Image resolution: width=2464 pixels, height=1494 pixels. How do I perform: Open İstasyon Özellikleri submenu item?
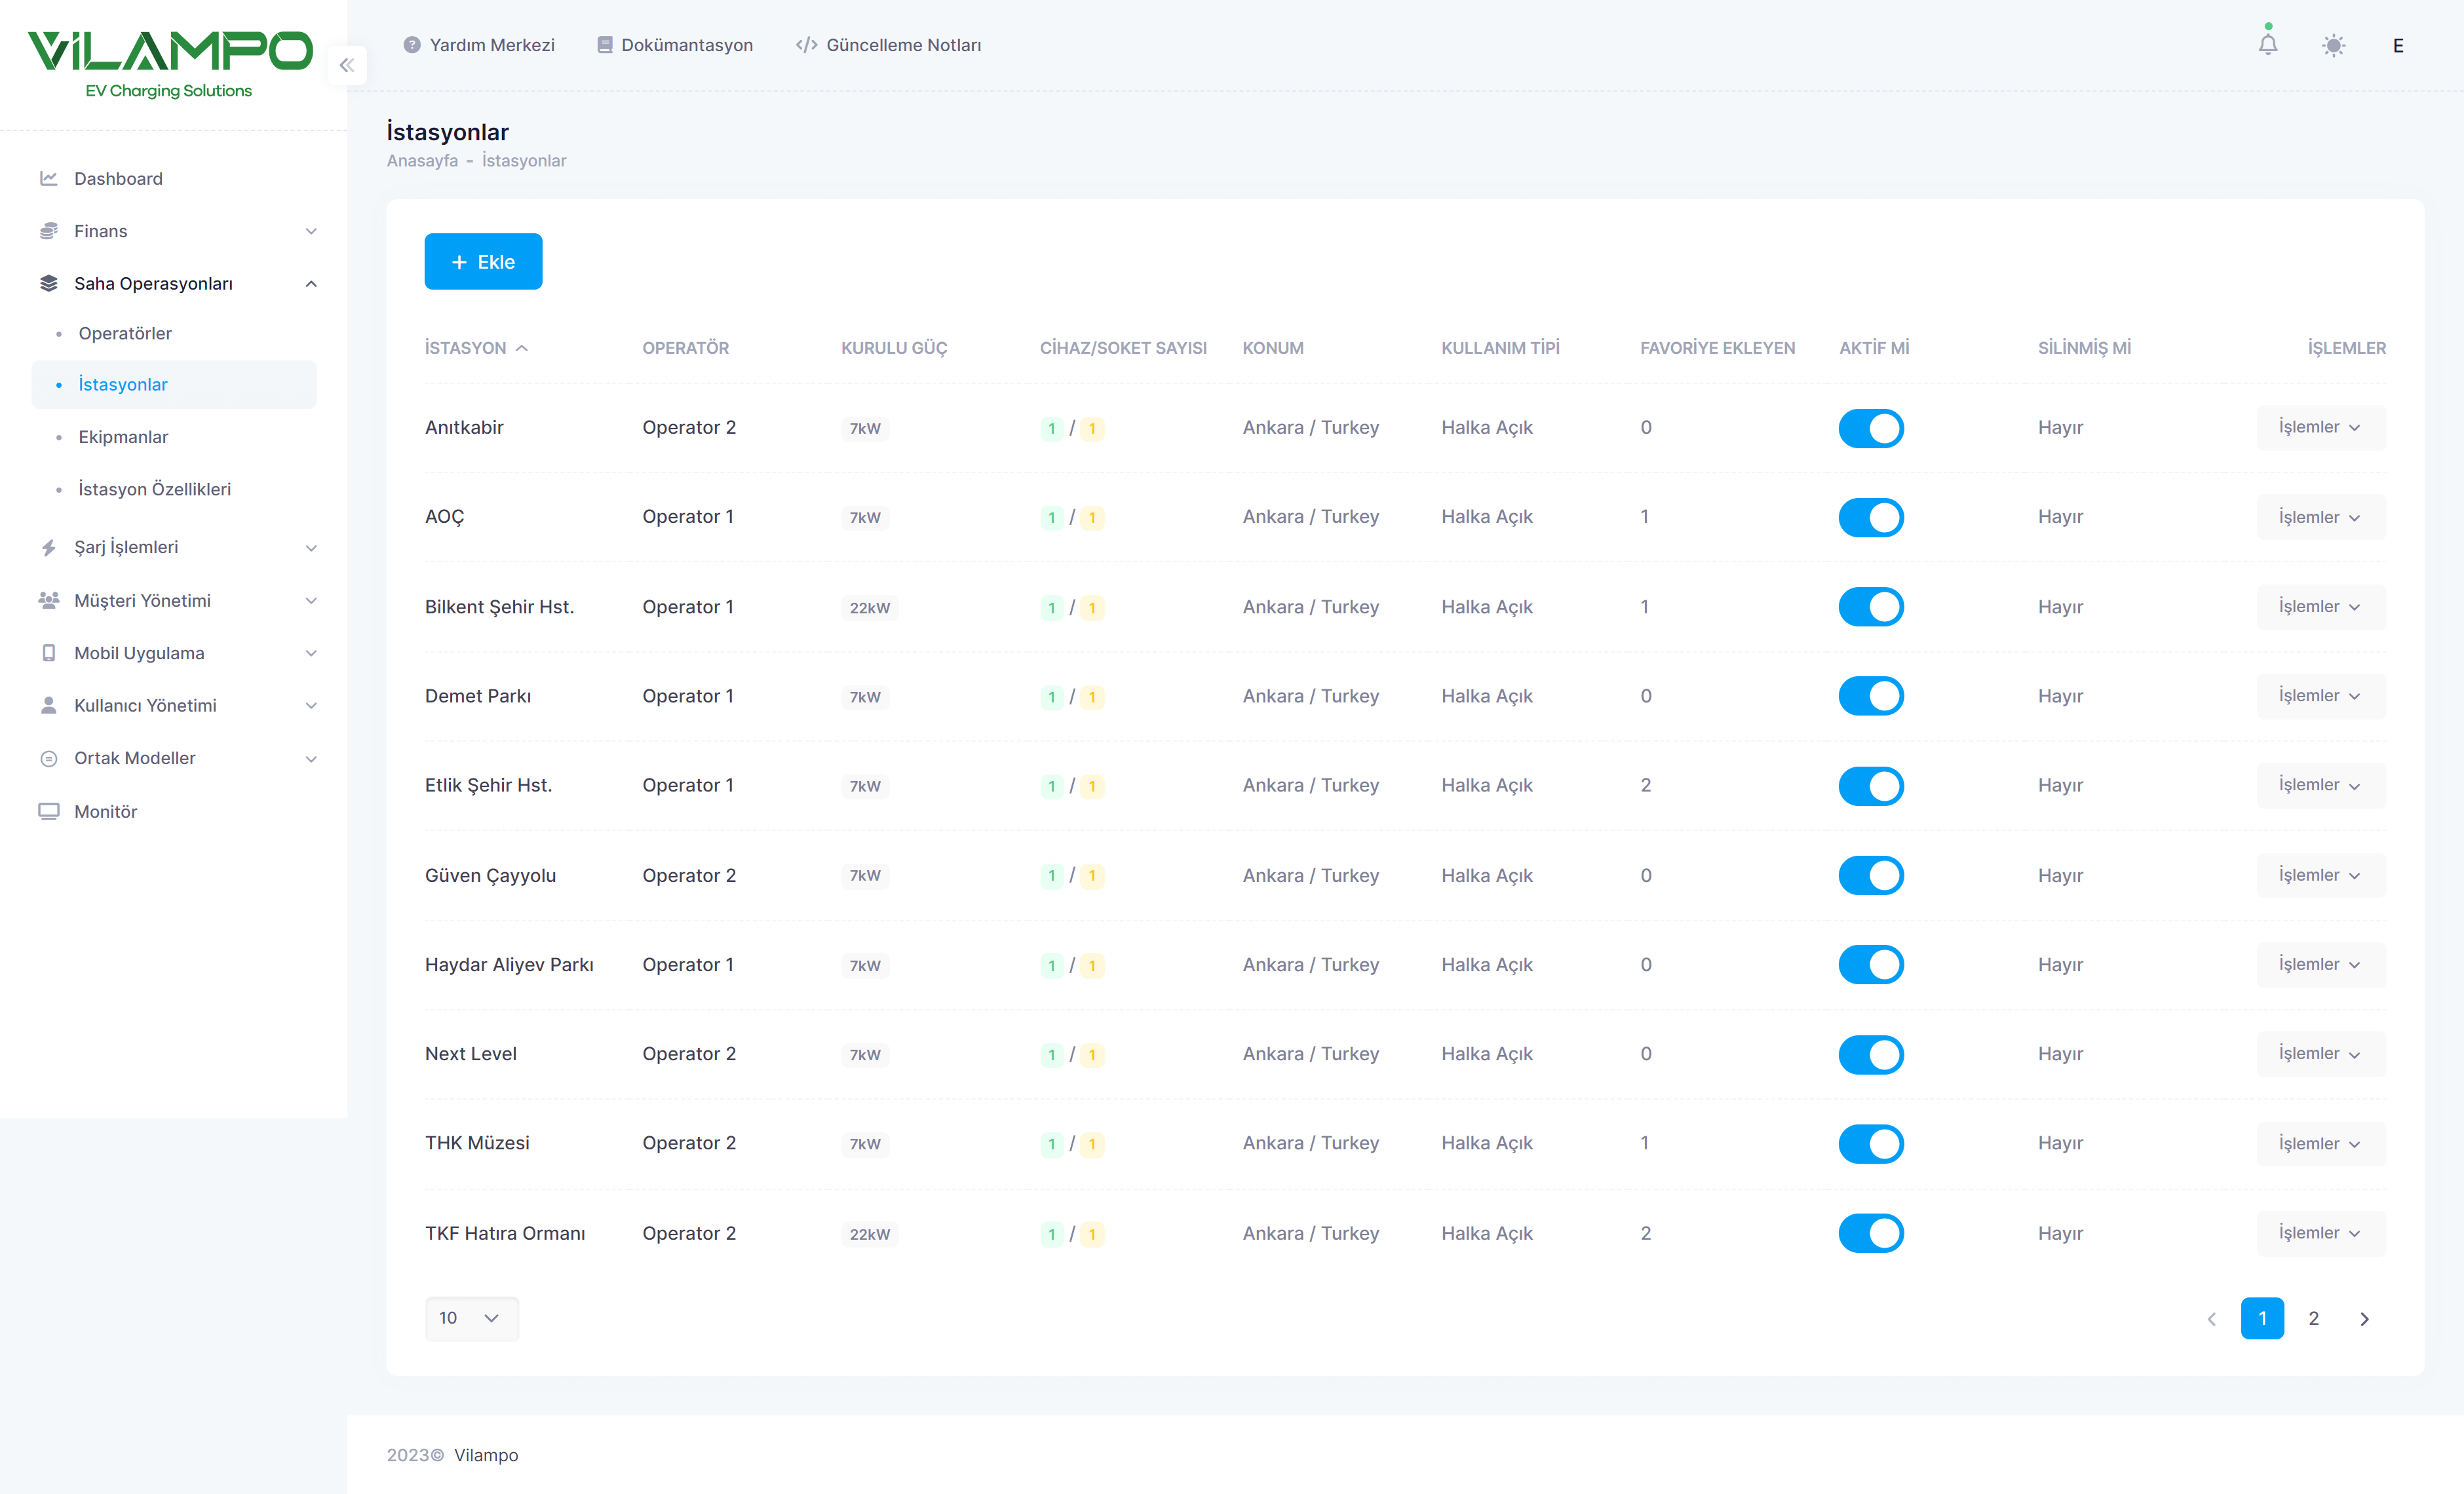tap(175, 489)
